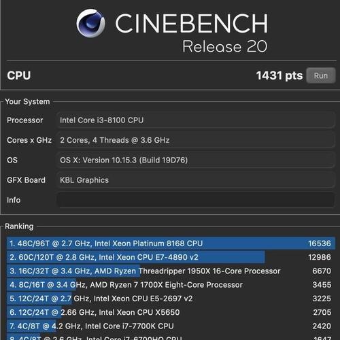Click the Ranking section heading
This screenshot has height=340, width=340.
(x=19, y=226)
